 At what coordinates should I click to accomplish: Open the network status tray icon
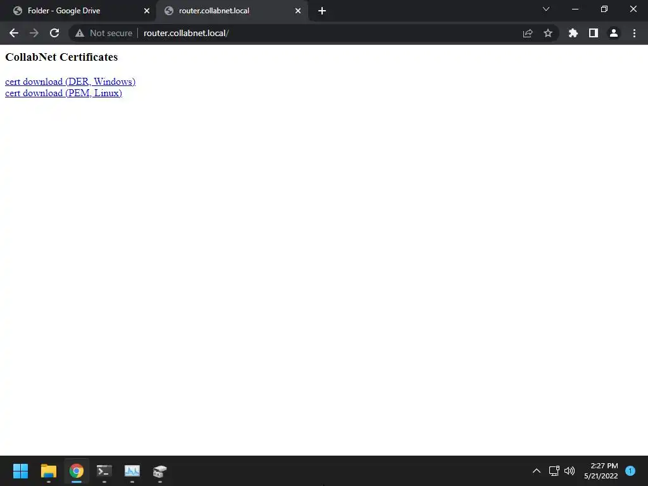[x=554, y=471]
